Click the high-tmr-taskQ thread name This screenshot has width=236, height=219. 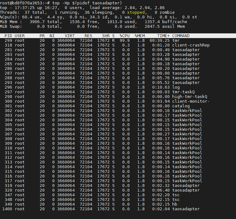[x=189, y=97]
